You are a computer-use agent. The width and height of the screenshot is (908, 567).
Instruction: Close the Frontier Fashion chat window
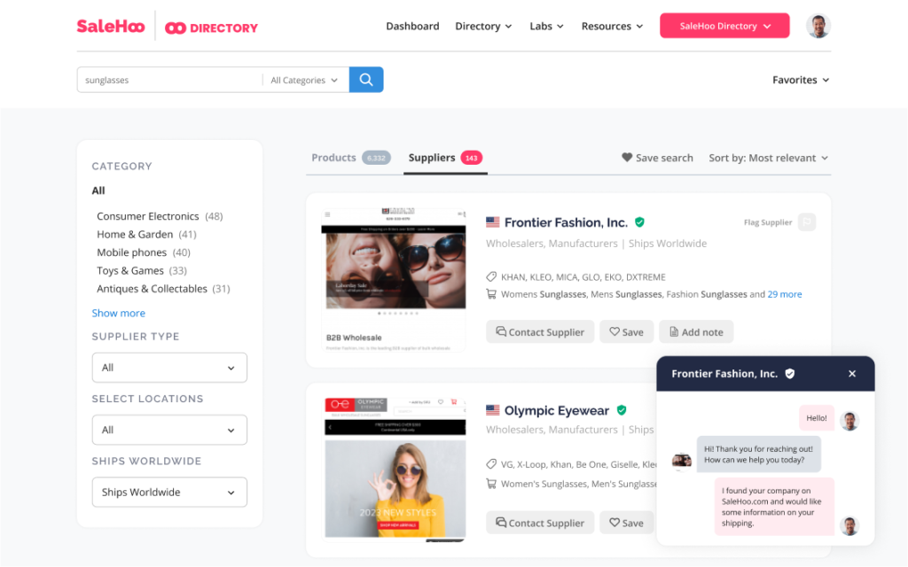852,374
